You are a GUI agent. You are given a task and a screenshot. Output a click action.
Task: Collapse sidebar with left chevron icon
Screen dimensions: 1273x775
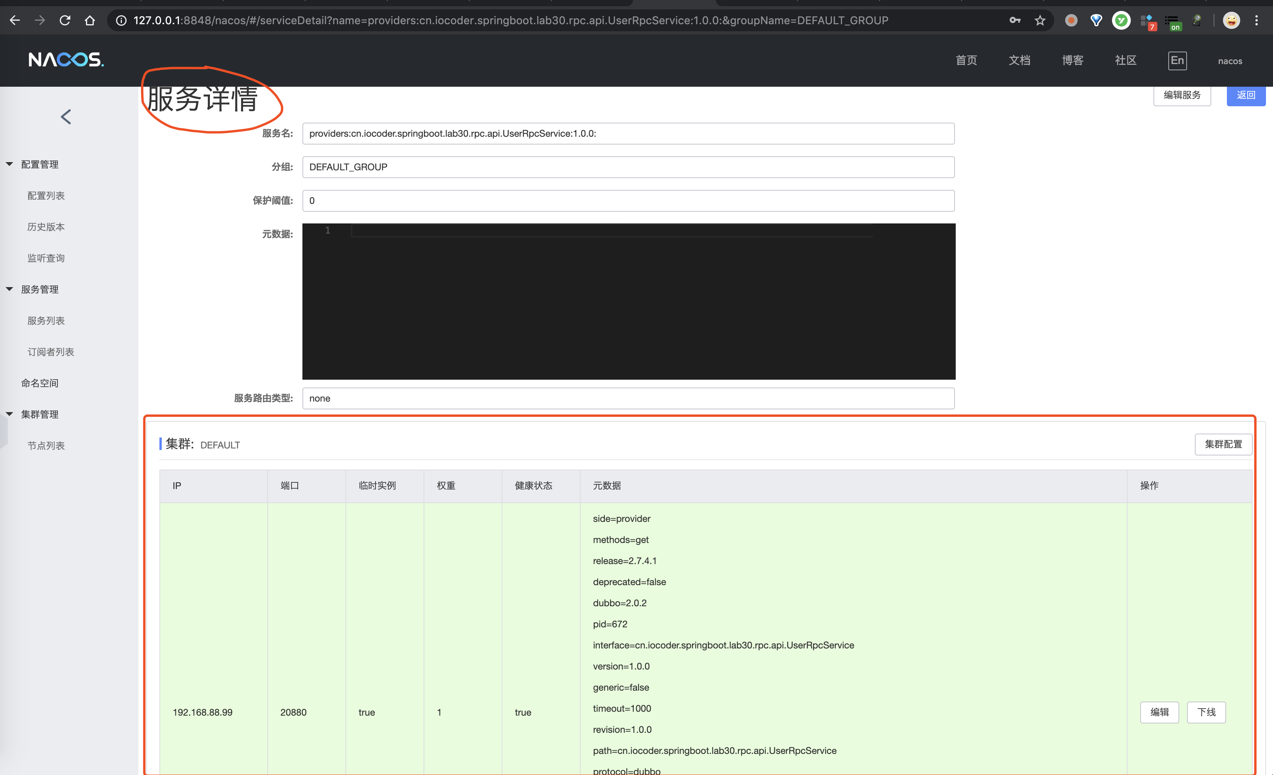coord(66,117)
